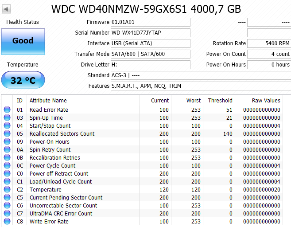Click the 32 °C temperature button
This screenshot has height=227, width=291.
23,81
